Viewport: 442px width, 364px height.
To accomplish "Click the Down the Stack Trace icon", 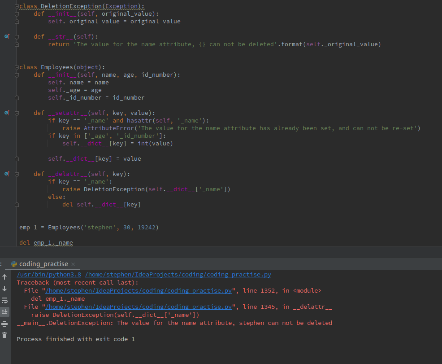I will tap(4, 289).
